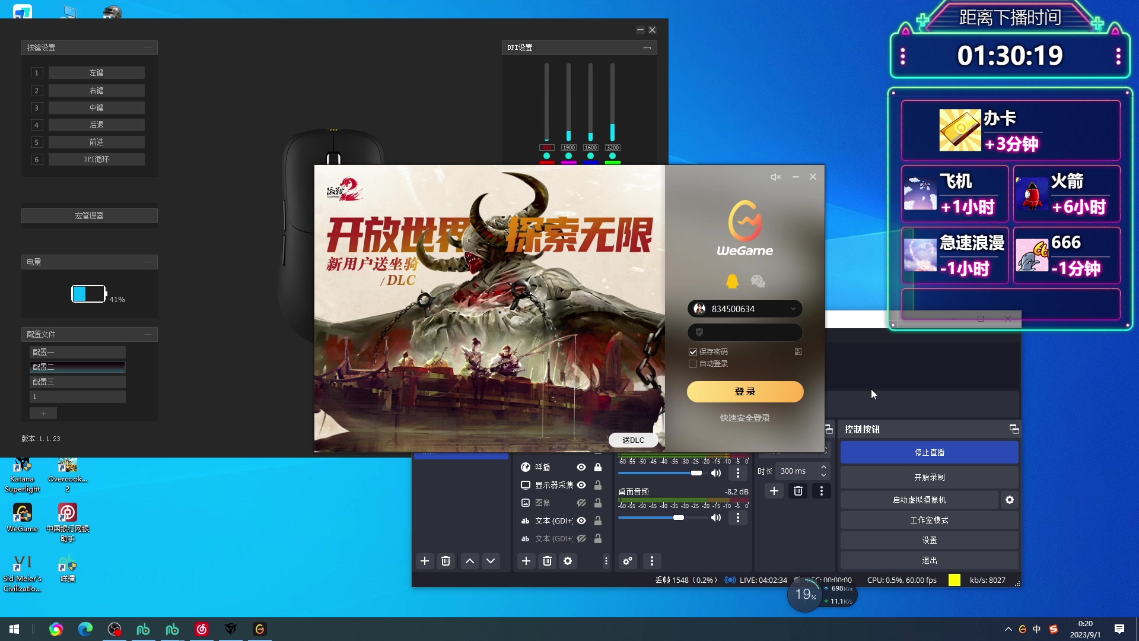Mute WeGame login window sound
Image resolution: width=1139 pixels, height=641 pixels.
[x=775, y=177]
